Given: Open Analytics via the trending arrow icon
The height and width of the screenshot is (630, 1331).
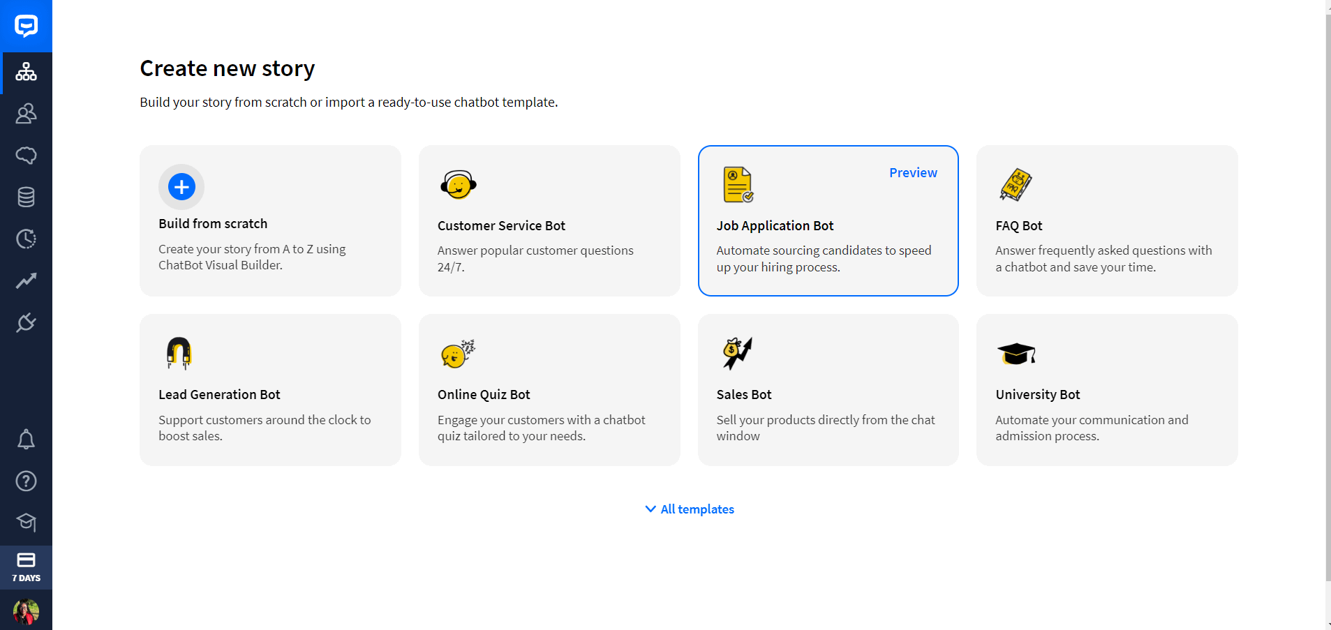Looking at the screenshot, I should (x=27, y=280).
